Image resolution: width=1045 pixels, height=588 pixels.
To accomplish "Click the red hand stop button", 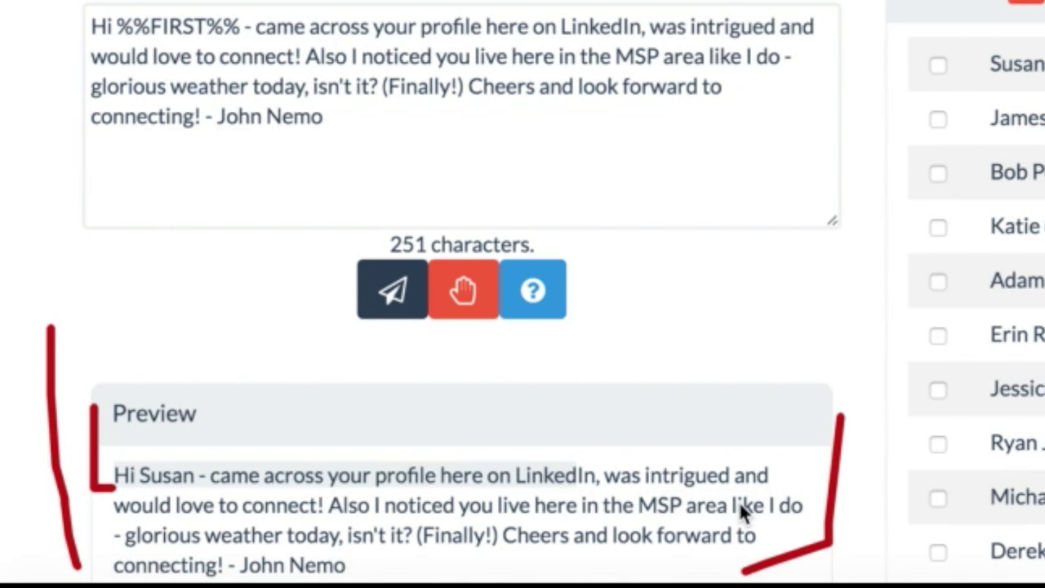I will [463, 289].
